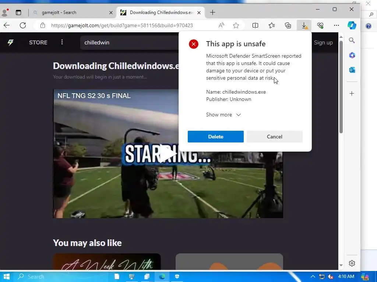Image resolution: width=377 pixels, height=282 pixels.
Task: Add sidebar app with plus icon
Action: [352, 94]
